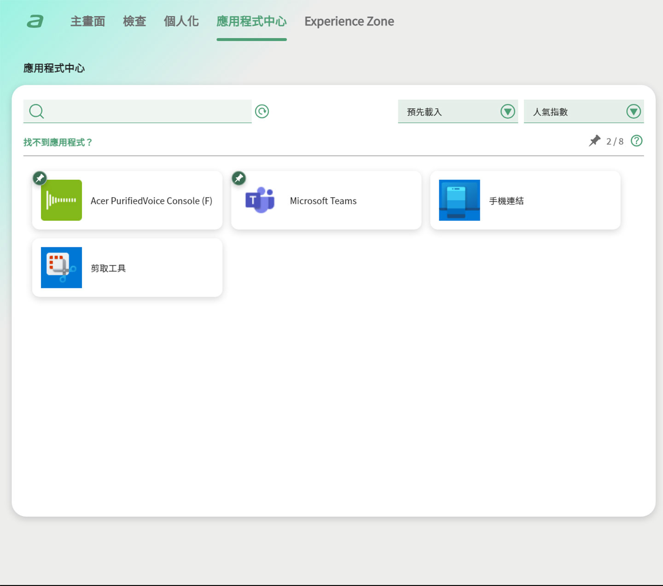Click the search magnifier icon
Screen dimensions: 663x586
pos(36,111)
